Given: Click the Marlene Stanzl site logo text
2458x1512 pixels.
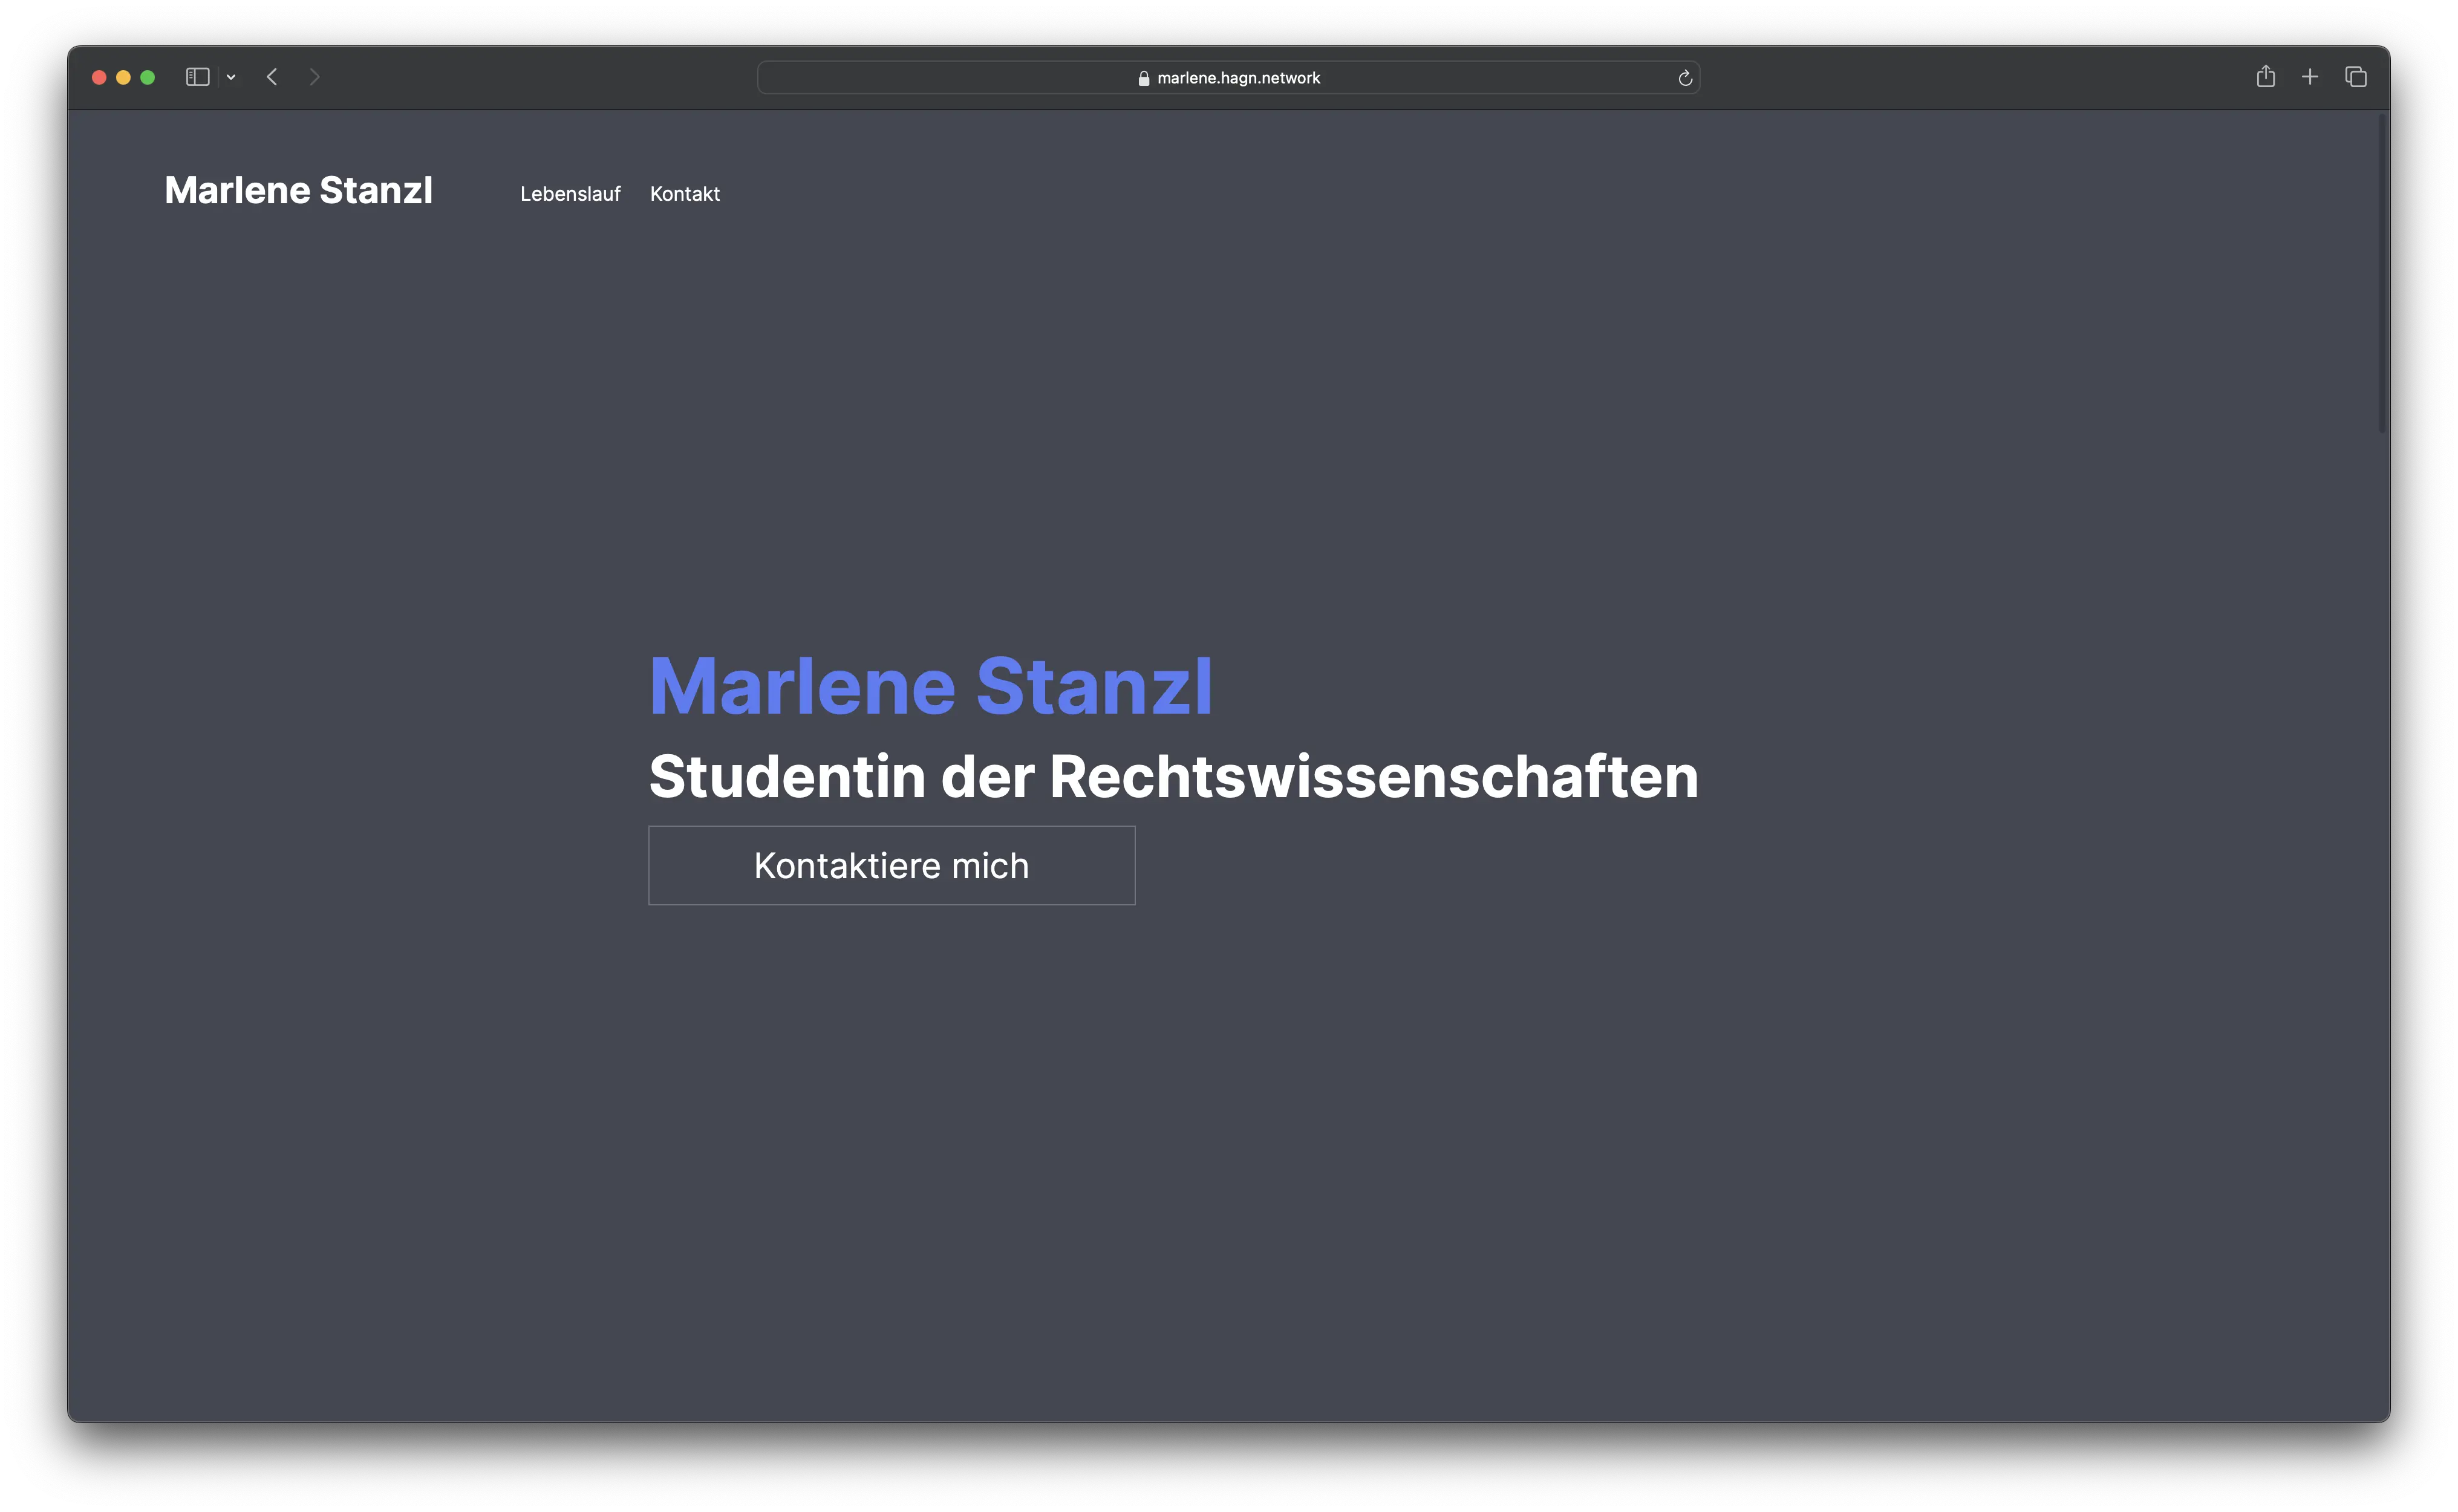Looking at the screenshot, I should tap(298, 190).
